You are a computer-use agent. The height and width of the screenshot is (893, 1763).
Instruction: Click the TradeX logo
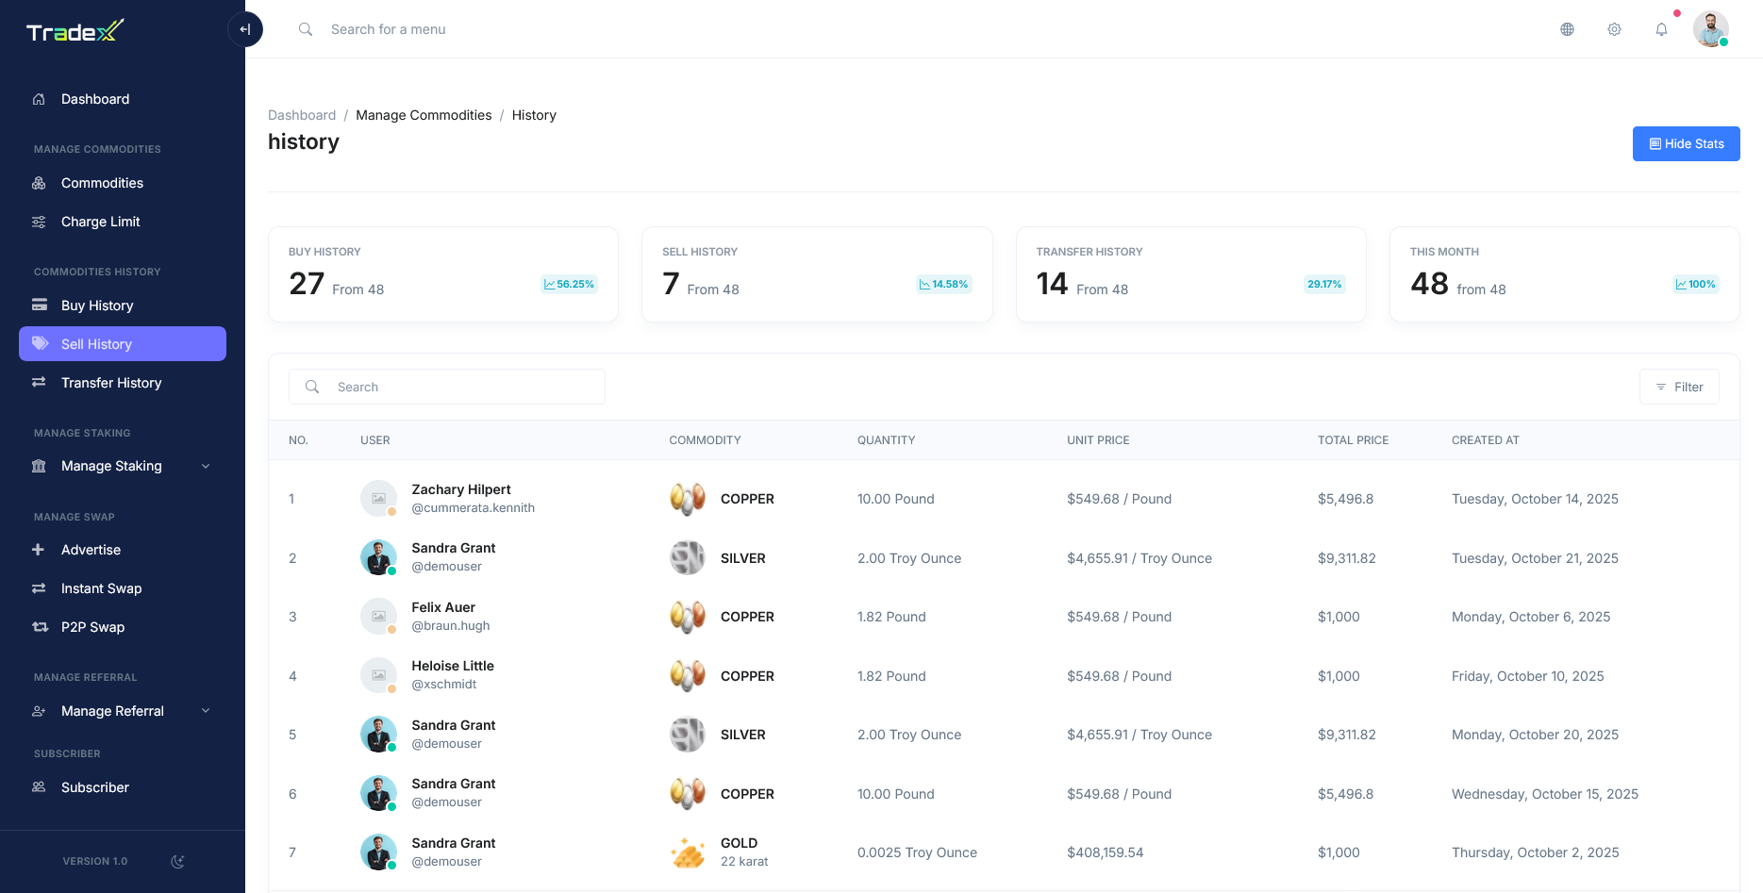(75, 32)
